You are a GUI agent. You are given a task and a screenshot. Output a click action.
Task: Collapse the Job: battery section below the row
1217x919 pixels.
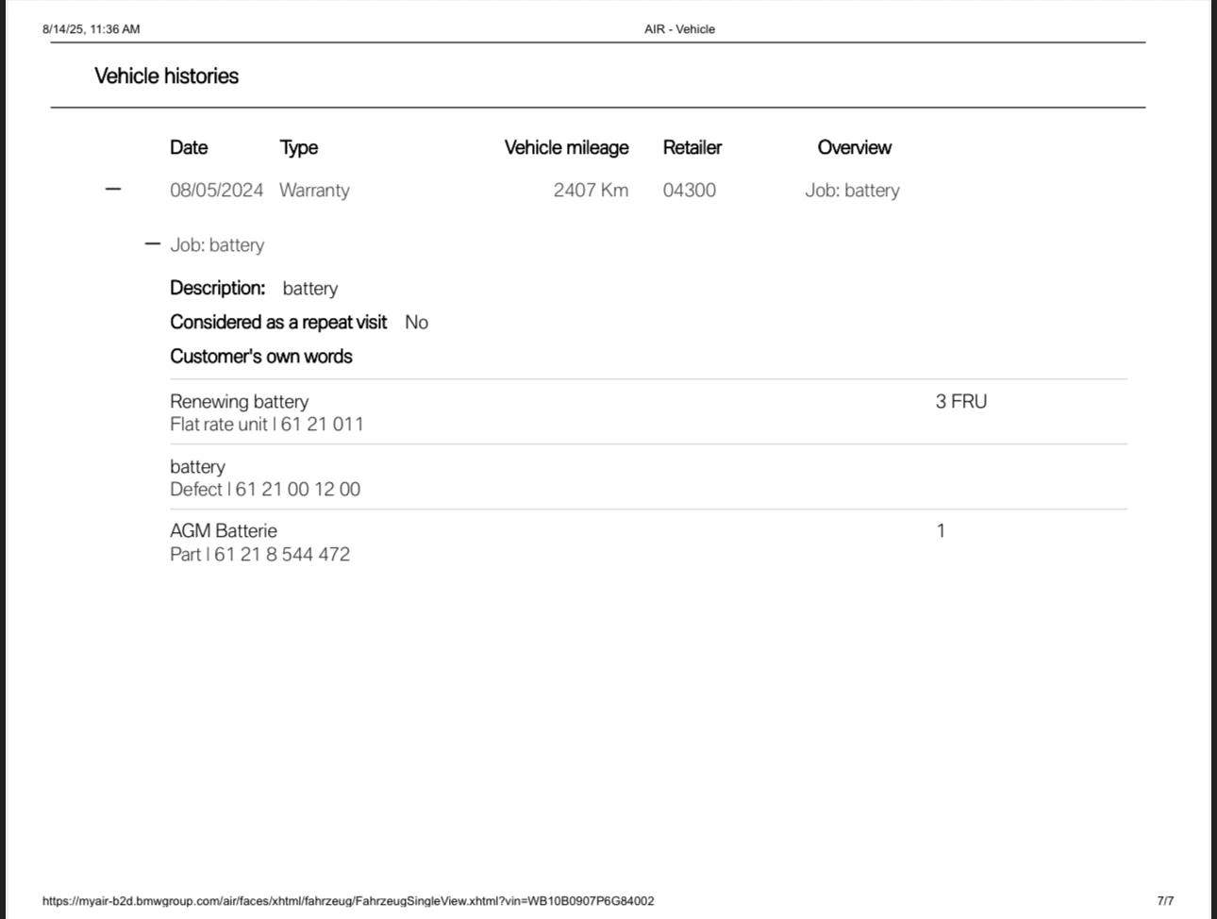pyautogui.click(x=153, y=244)
